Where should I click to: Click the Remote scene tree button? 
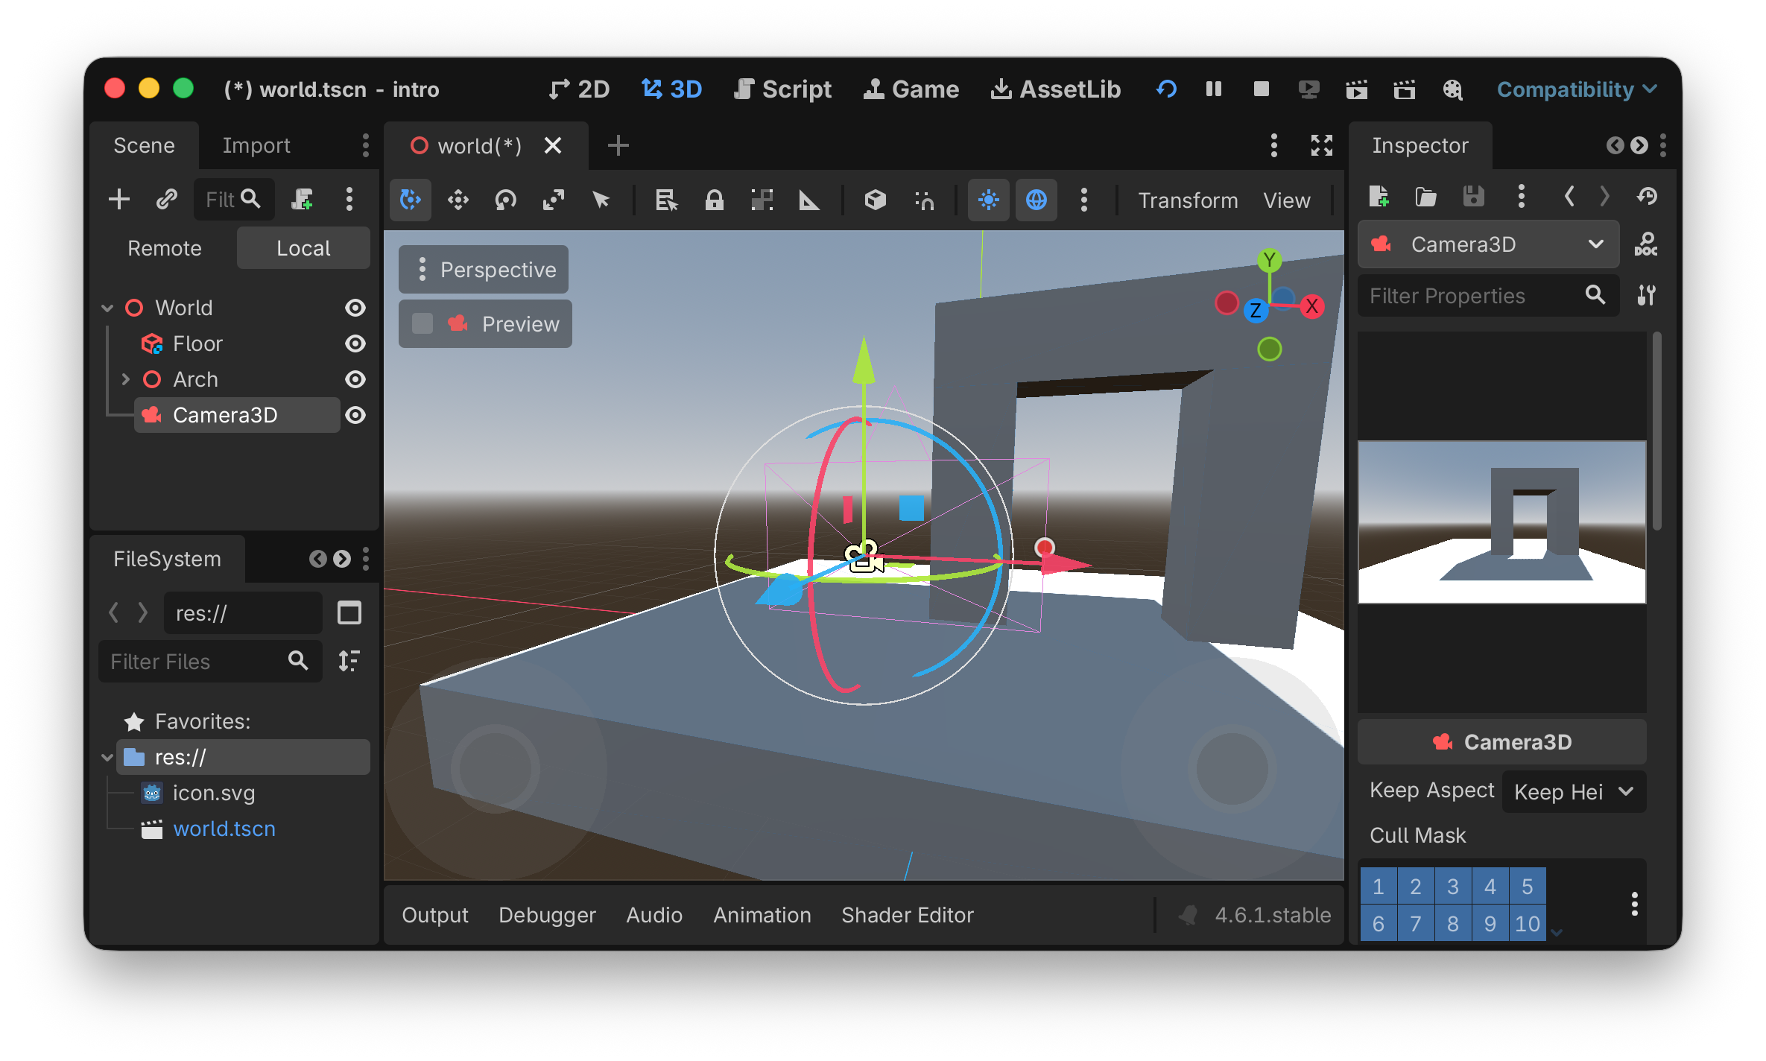164,248
